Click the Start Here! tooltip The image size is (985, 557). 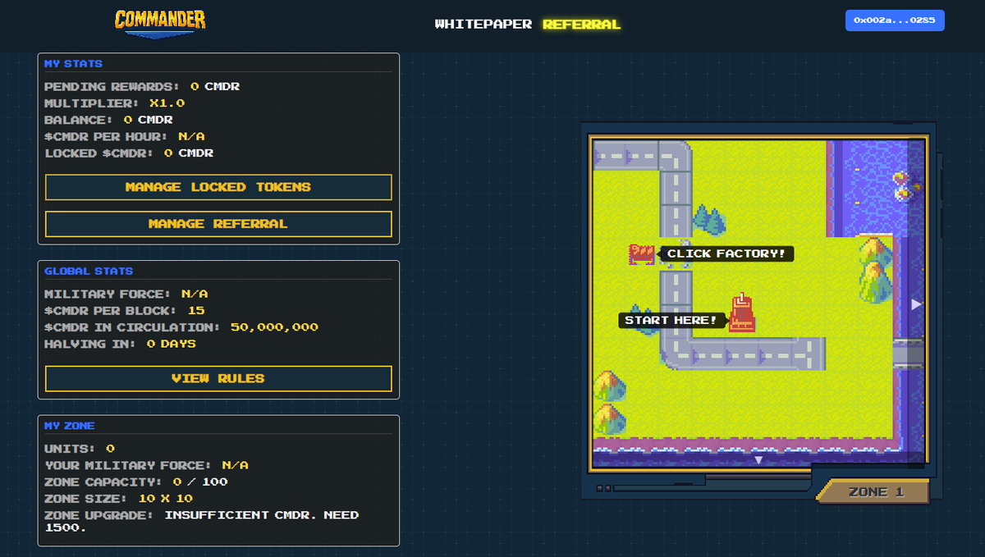(671, 320)
